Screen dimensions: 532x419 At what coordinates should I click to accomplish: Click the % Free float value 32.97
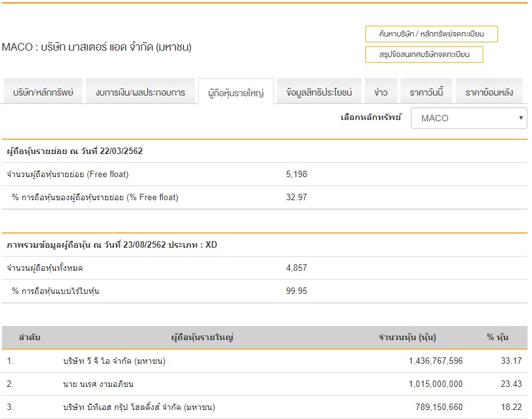[297, 197]
